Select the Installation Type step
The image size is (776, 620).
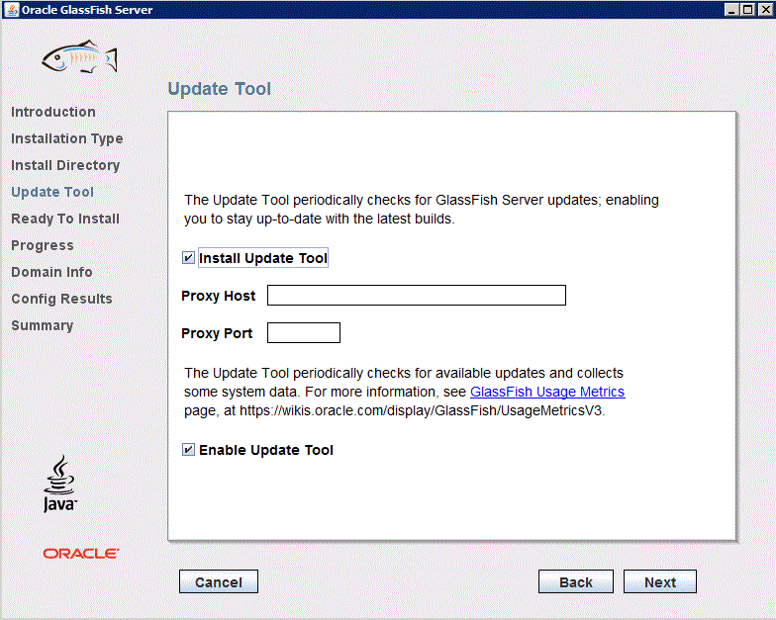coord(67,138)
